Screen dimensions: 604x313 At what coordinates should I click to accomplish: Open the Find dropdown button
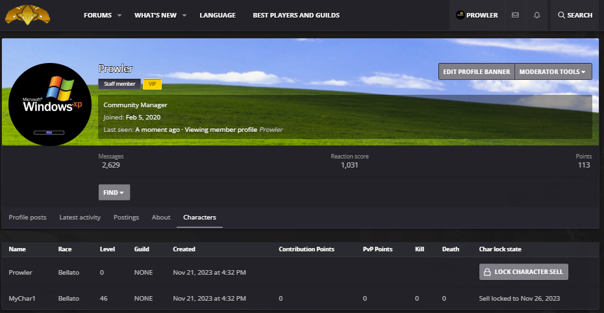point(114,192)
